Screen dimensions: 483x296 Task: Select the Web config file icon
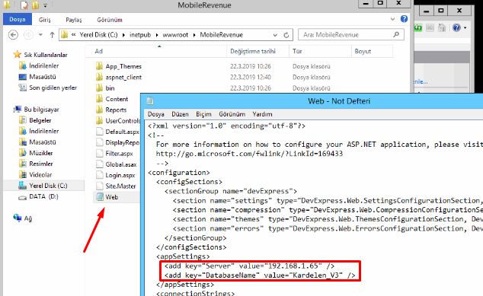100,197
